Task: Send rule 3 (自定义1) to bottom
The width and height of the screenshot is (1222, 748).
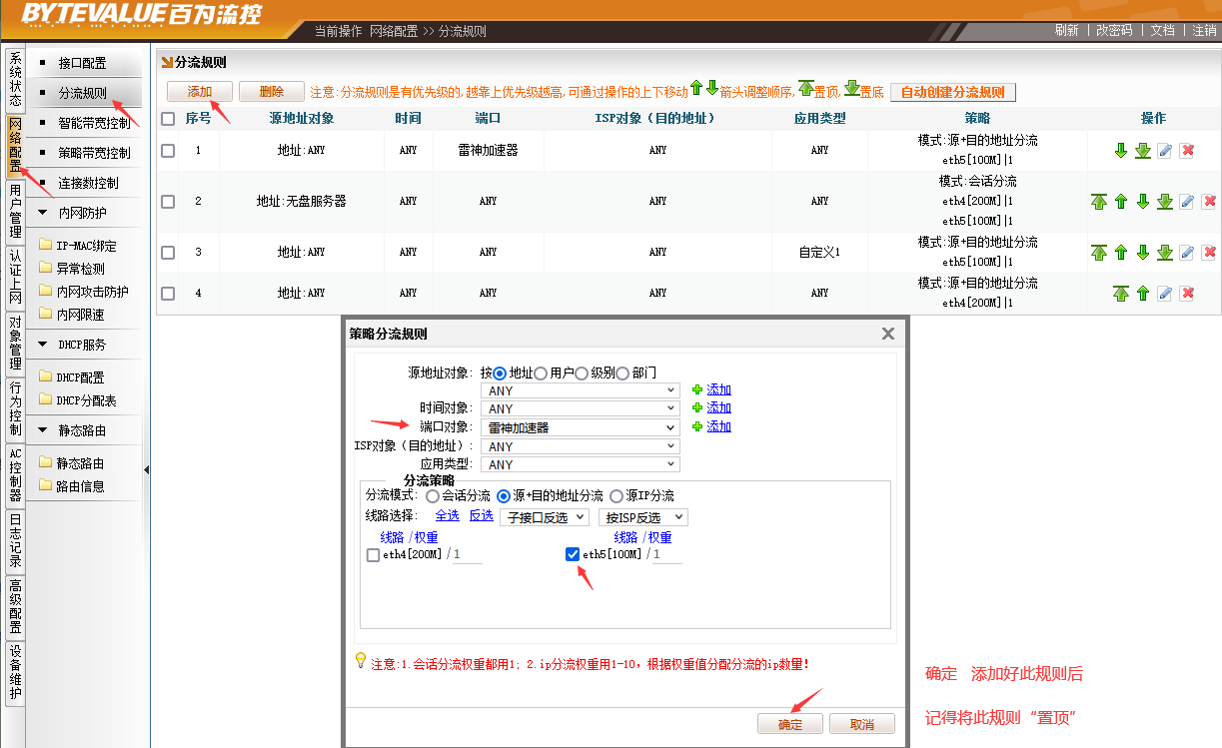Action: (x=1165, y=253)
